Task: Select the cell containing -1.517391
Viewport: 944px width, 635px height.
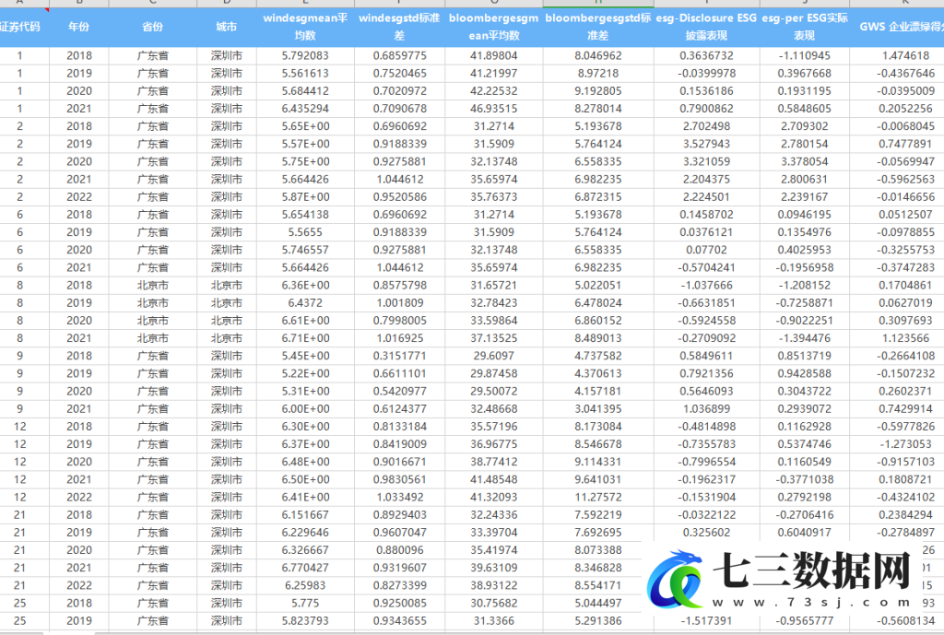Action: point(706,620)
